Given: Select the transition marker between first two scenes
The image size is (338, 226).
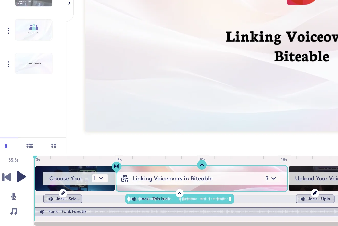Looking at the screenshot, I should click(116, 166).
